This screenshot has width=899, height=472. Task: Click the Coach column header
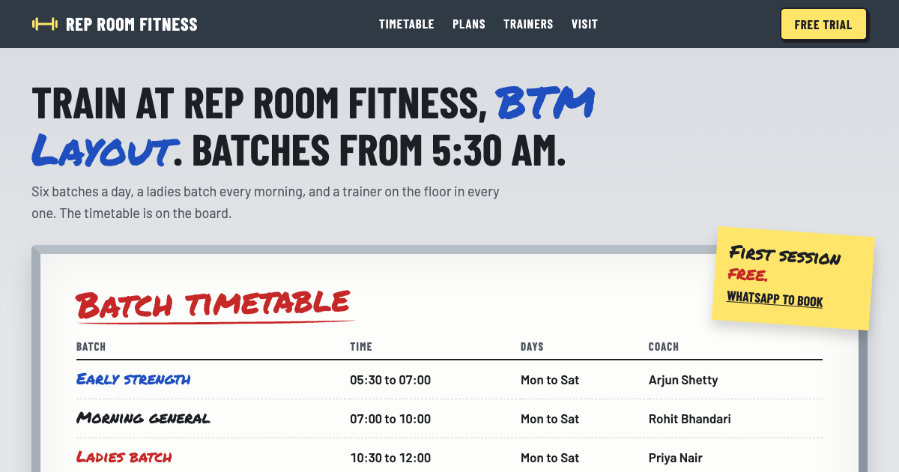(x=664, y=347)
